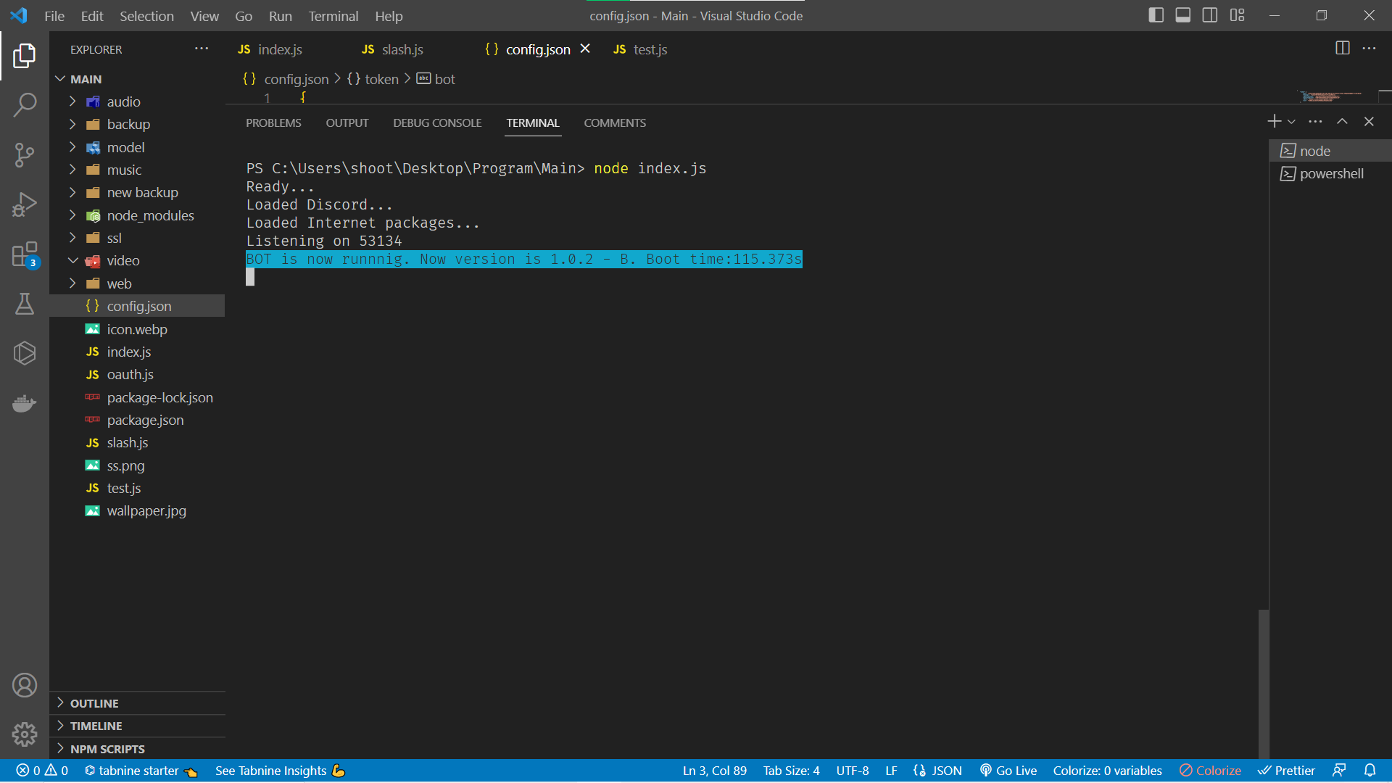Open the Testing flask view
The image size is (1392, 783).
pos(25,304)
